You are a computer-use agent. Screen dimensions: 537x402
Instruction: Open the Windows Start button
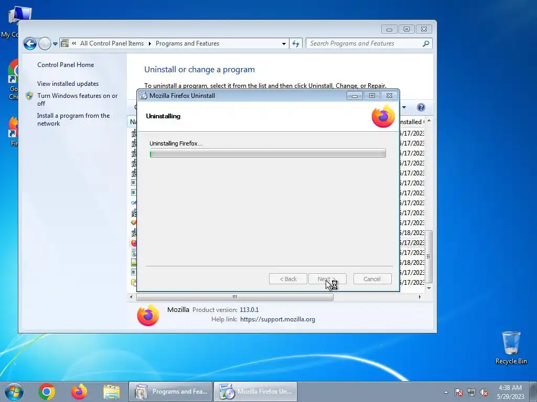(x=14, y=392)
